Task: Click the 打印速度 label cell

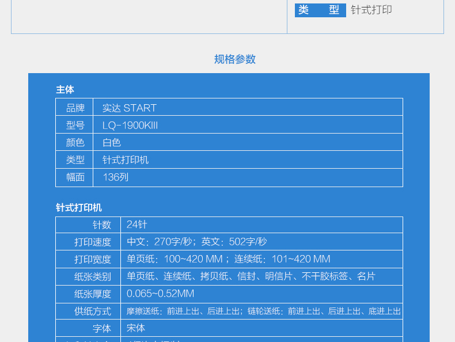Action: [x=93, y=242]
